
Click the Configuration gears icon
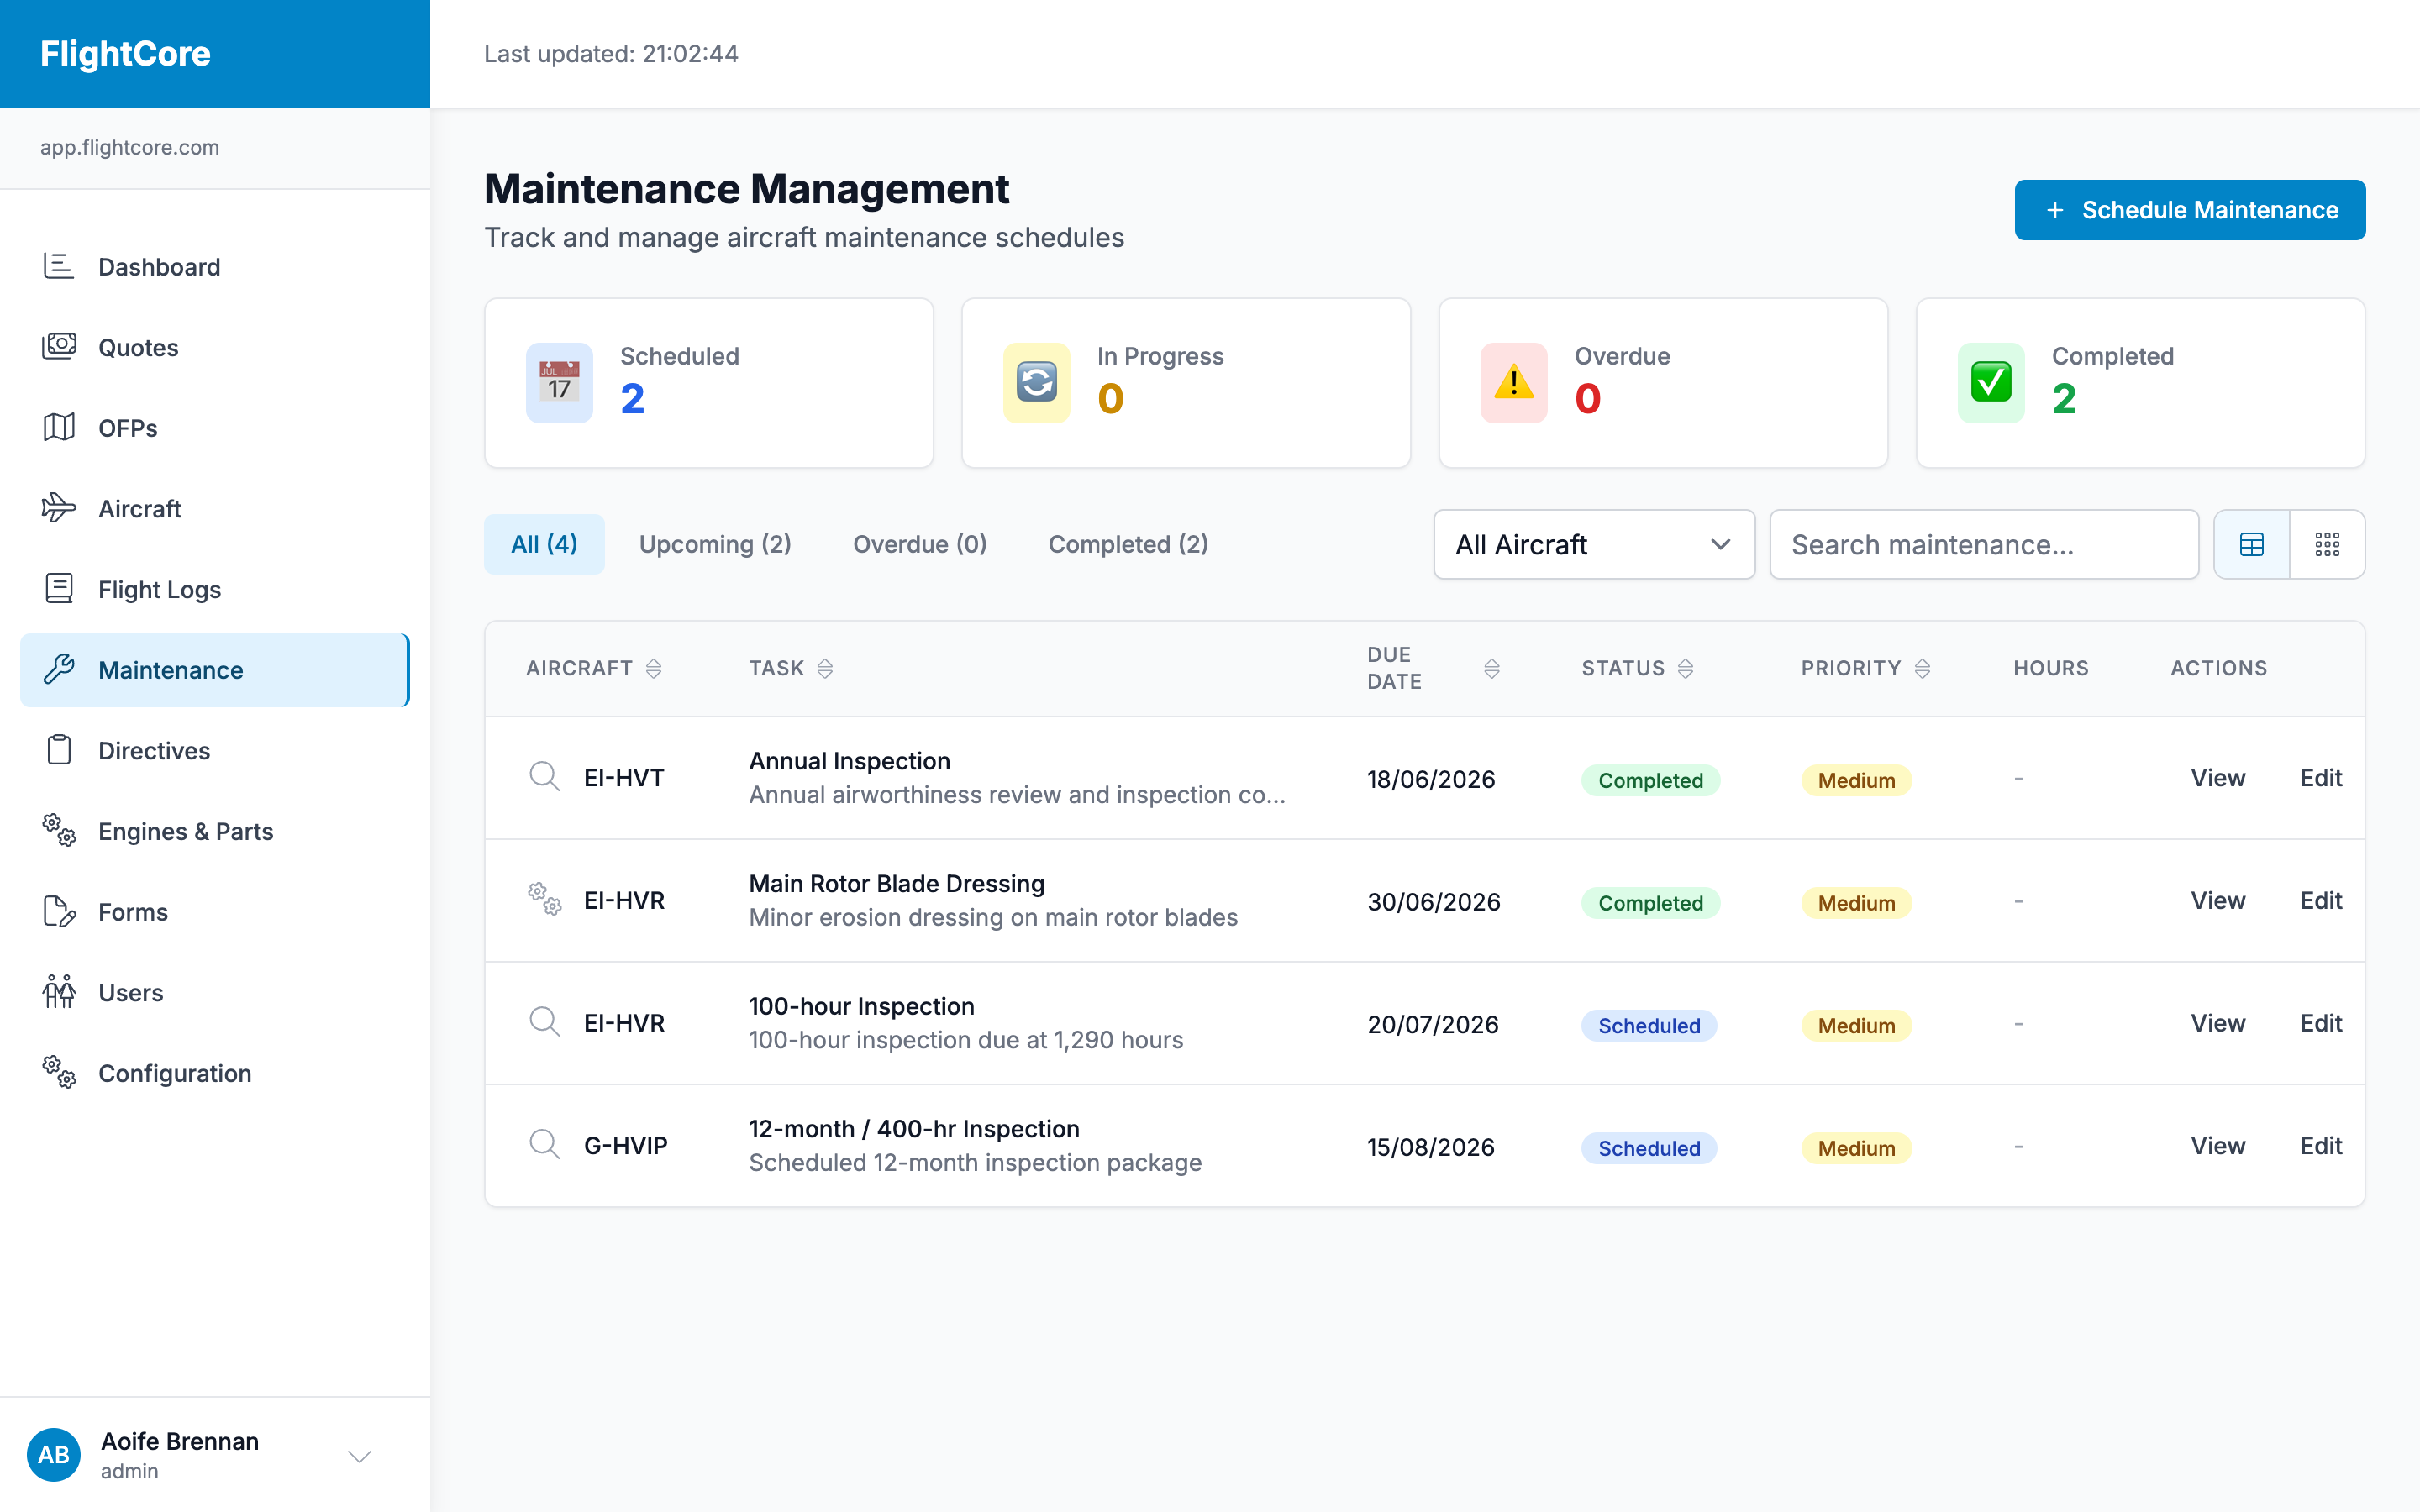[59, 1073]
